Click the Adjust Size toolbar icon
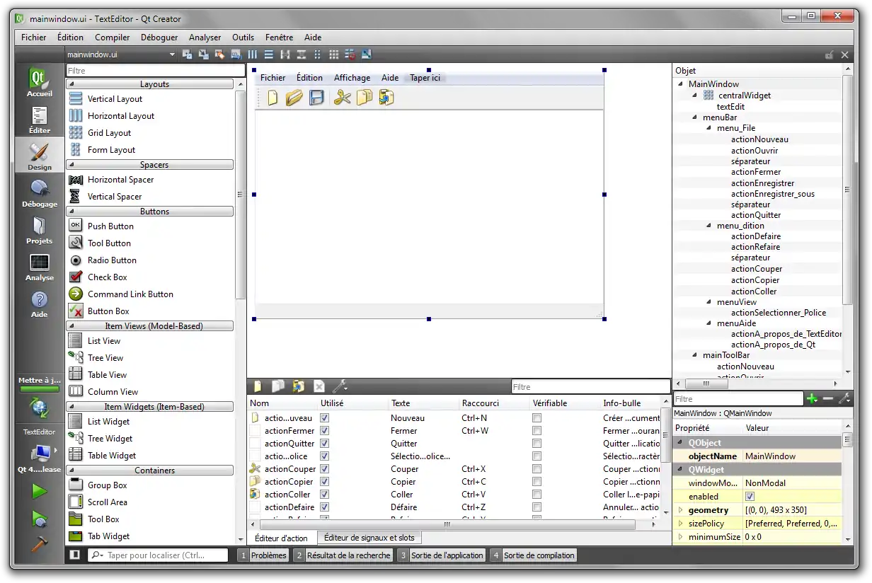The image size is (872, 583). (x=367, y=54)
